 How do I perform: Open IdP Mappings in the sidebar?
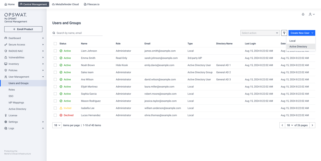16,103
